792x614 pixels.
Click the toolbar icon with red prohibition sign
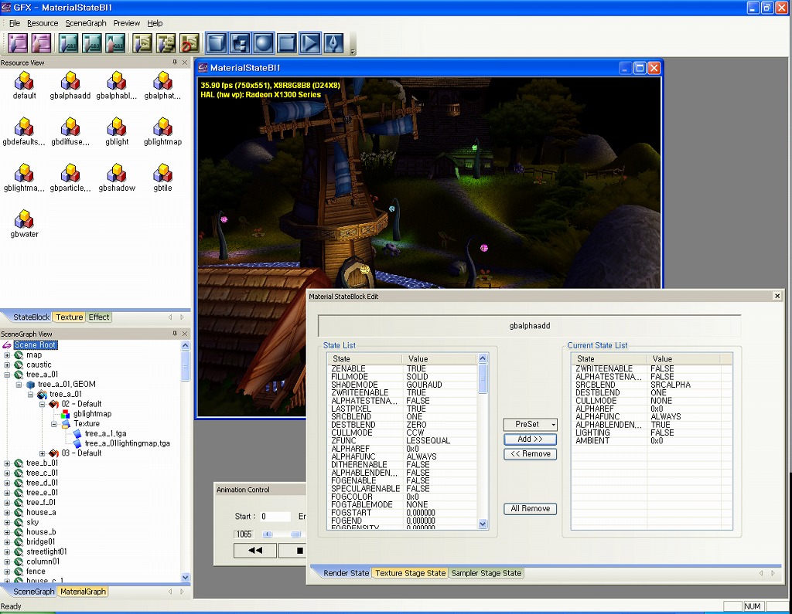coord(189,42)
